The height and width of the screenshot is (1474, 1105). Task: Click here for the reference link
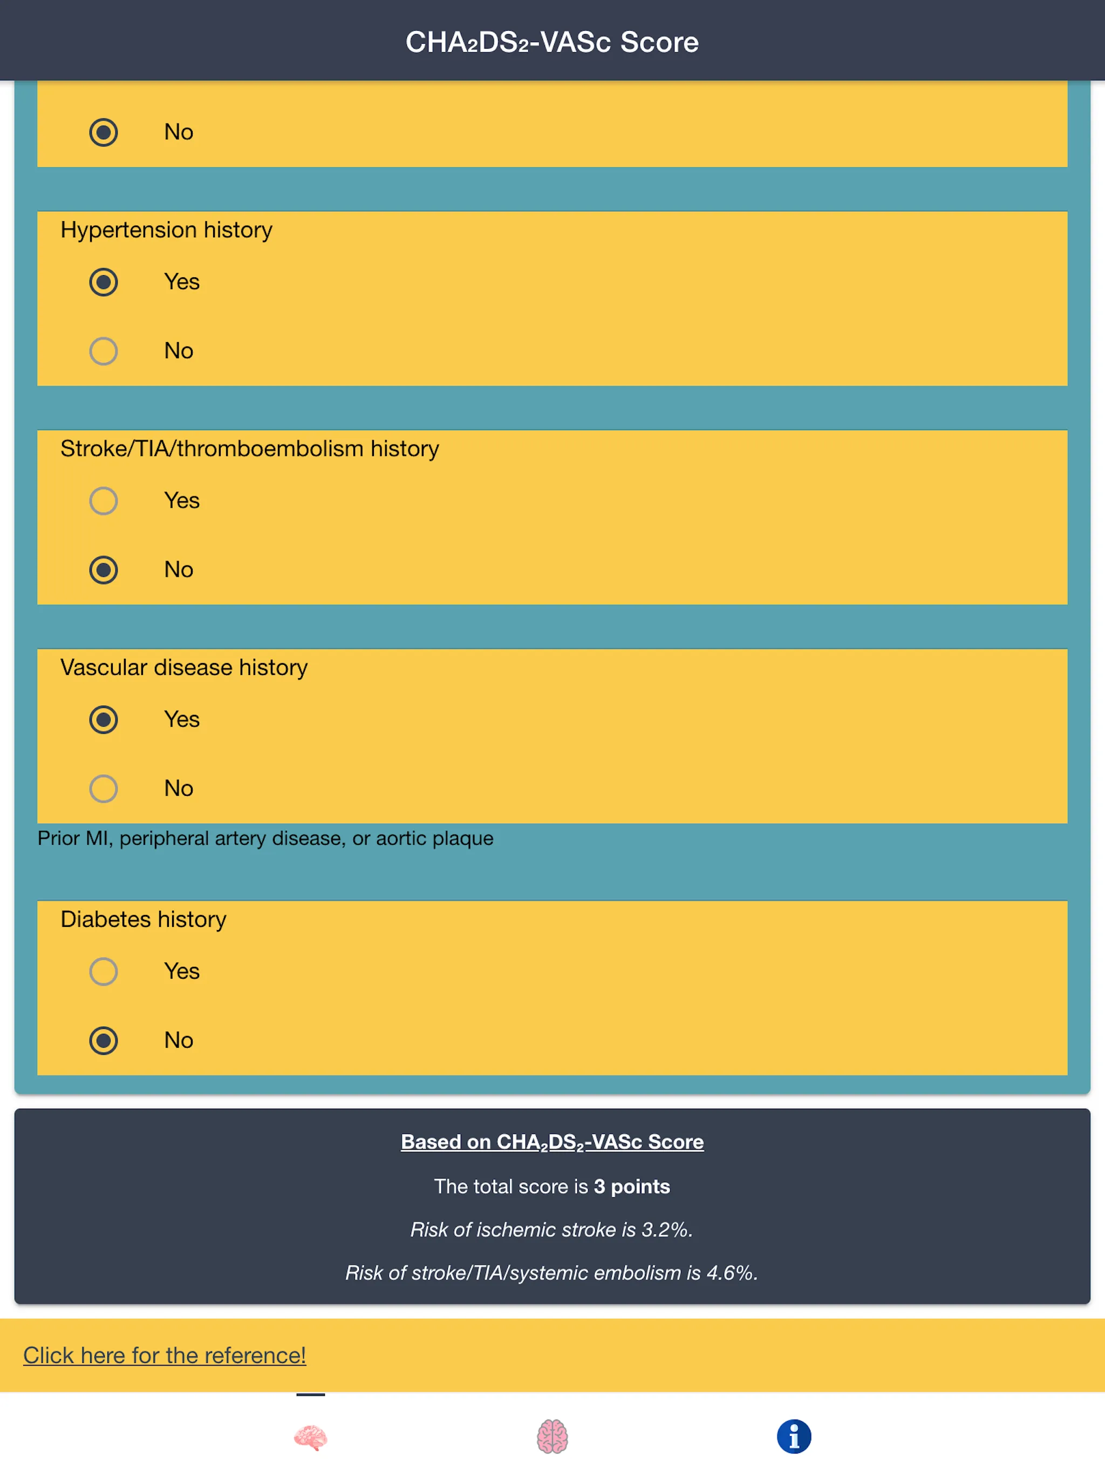[x=163, y=1354]
